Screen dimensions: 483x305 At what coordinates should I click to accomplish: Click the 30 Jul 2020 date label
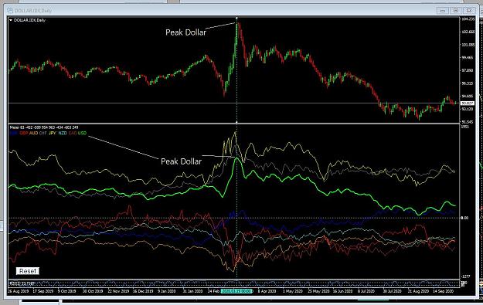393,291
